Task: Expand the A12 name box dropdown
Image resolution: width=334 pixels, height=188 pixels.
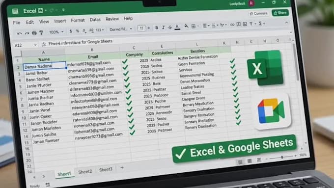Action: (35, 45)
